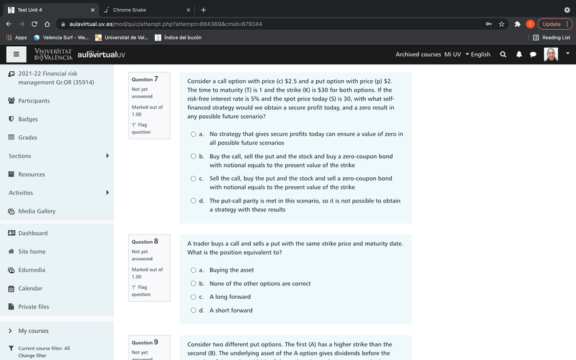Screen dimensions: 576x360
Task: Open the English language dropdown
Action: 478,54
